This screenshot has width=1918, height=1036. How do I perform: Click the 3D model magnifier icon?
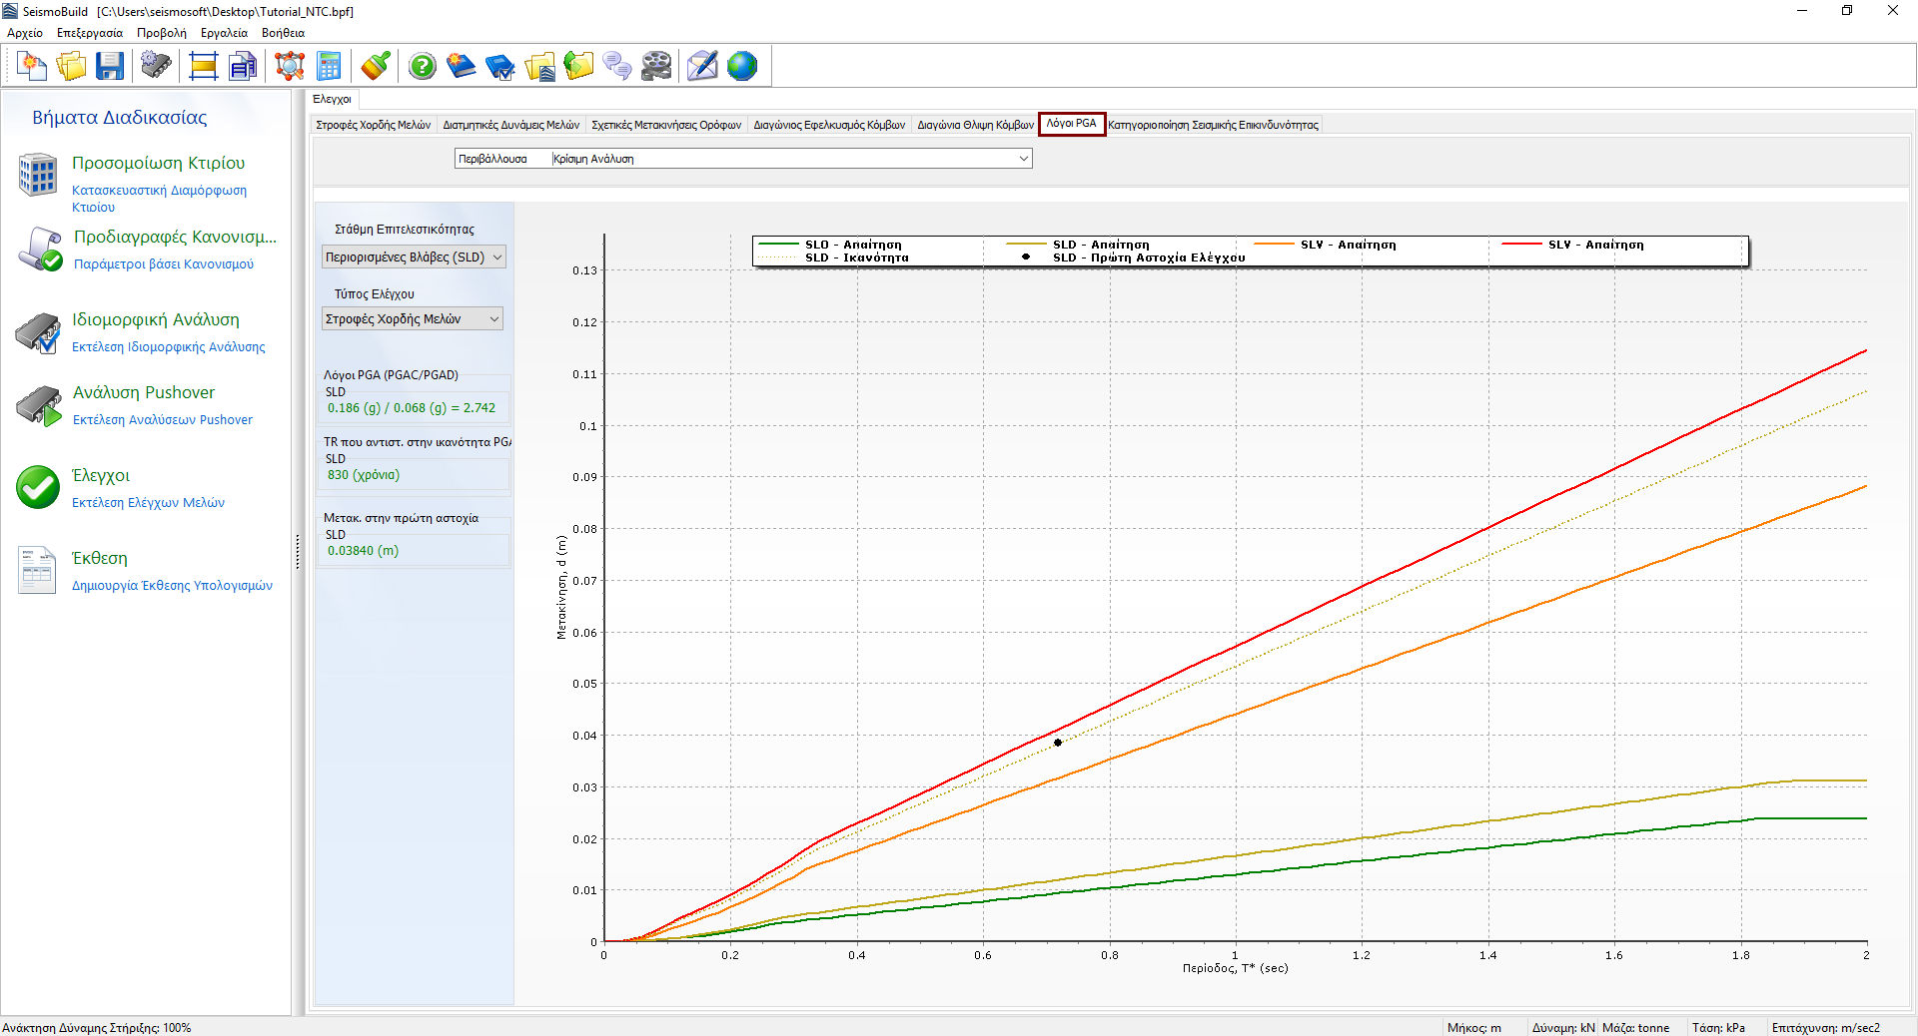click(x=290, y=67)
